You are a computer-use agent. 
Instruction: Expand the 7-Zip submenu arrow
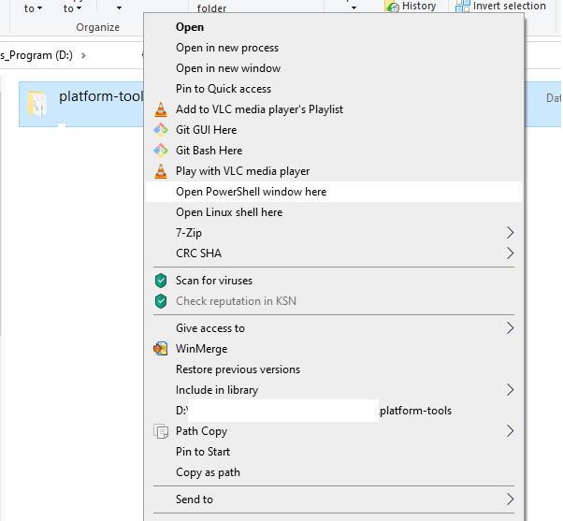[x=510, y=233]
